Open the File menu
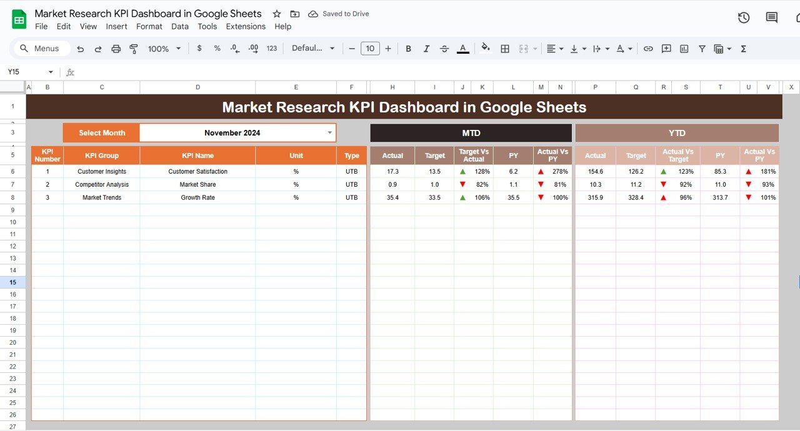800x431 pixels. [41, 26]
